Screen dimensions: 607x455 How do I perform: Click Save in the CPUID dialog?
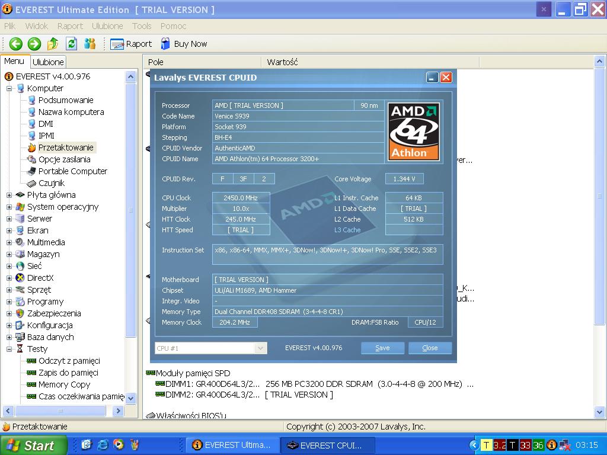382,348
